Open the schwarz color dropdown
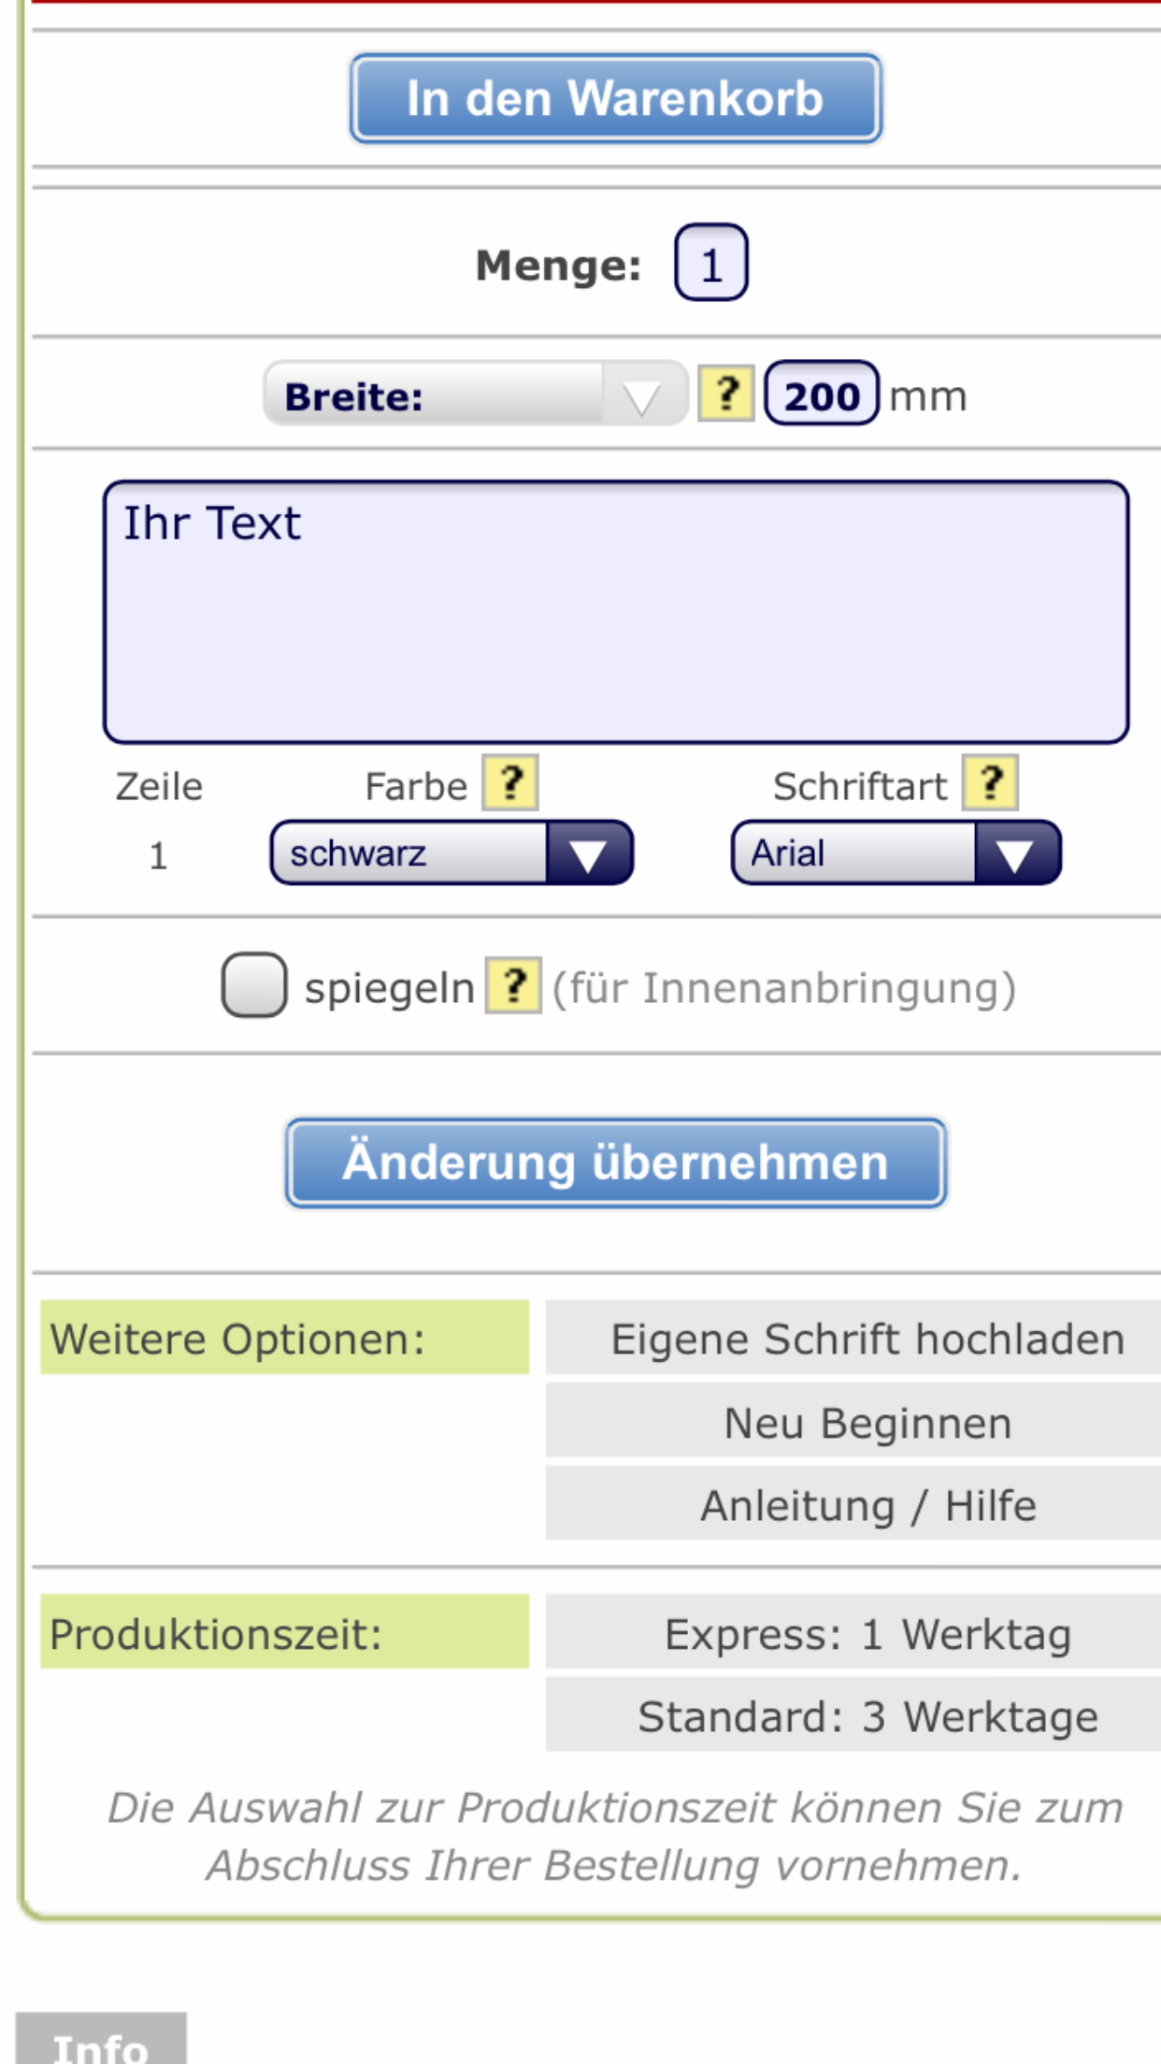This screenshot has width=1161, height=2064. [x=451, y=853]
